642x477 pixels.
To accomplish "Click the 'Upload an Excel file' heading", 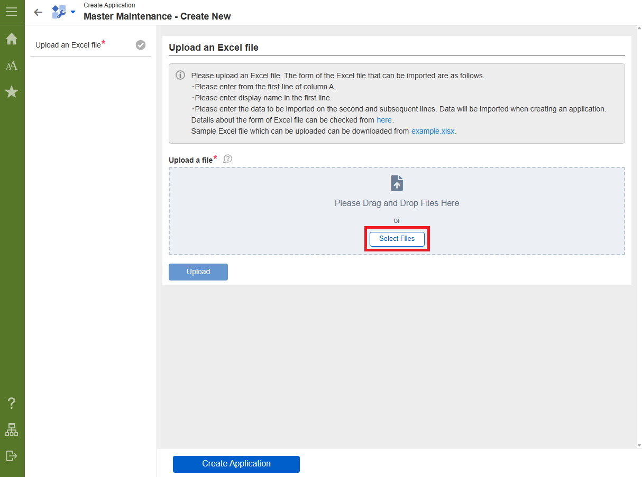I will pyautogui.click(x=214, y=48).
